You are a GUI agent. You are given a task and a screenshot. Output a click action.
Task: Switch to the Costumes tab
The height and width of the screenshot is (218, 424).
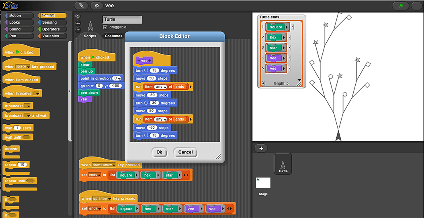click(113, 36)
